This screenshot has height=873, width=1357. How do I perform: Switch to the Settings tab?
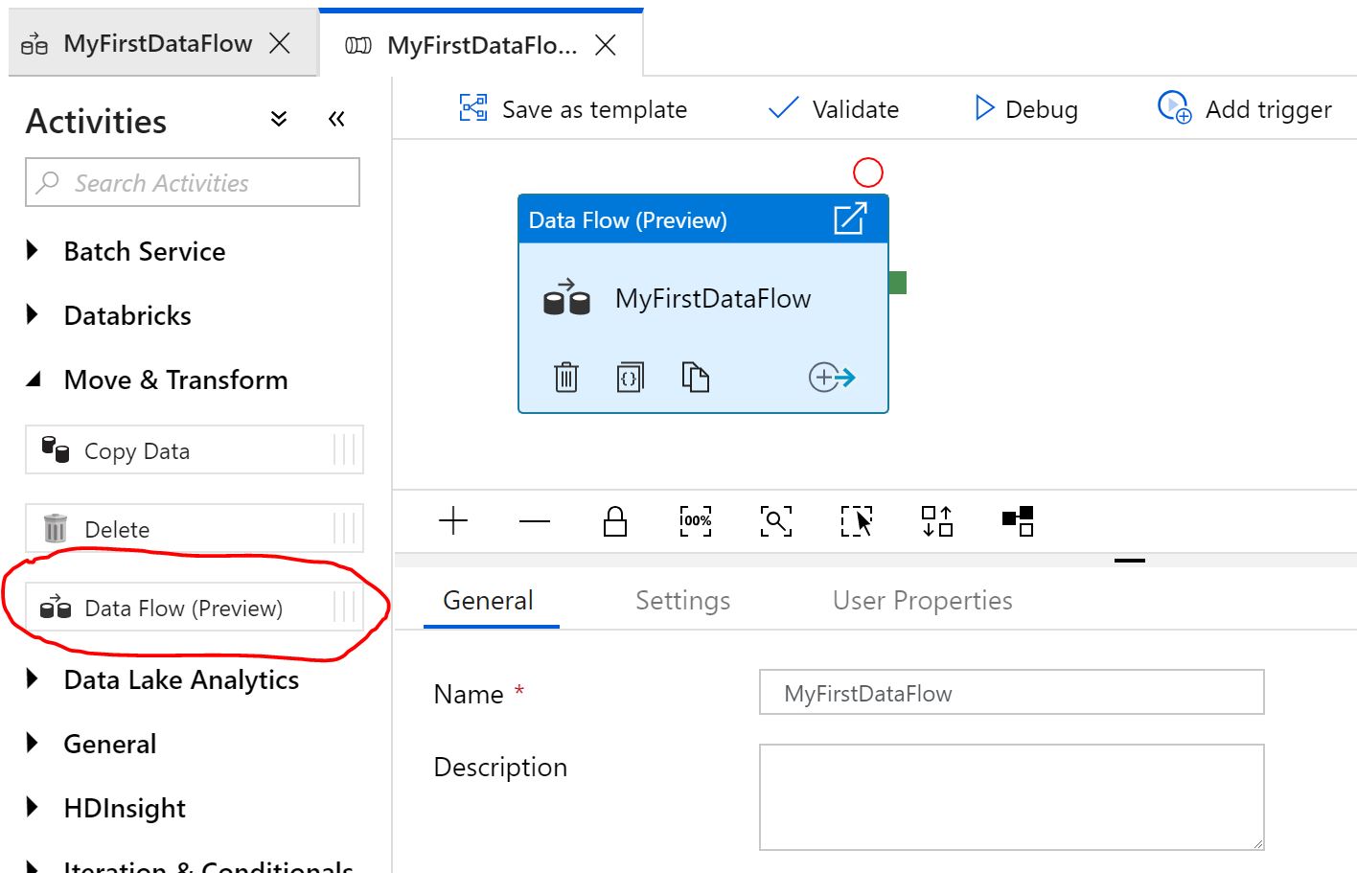pyautogui.click(x=682, y=601)
